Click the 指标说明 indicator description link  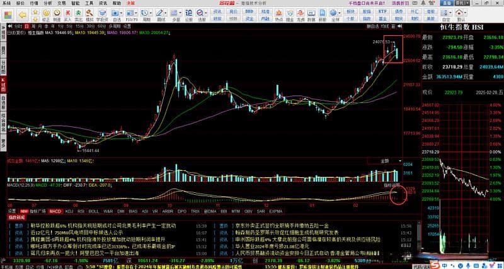click(x=392, y=185)
